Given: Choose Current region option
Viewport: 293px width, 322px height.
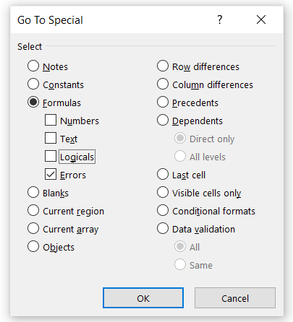Looking at the screenshot, I should 33,210.
